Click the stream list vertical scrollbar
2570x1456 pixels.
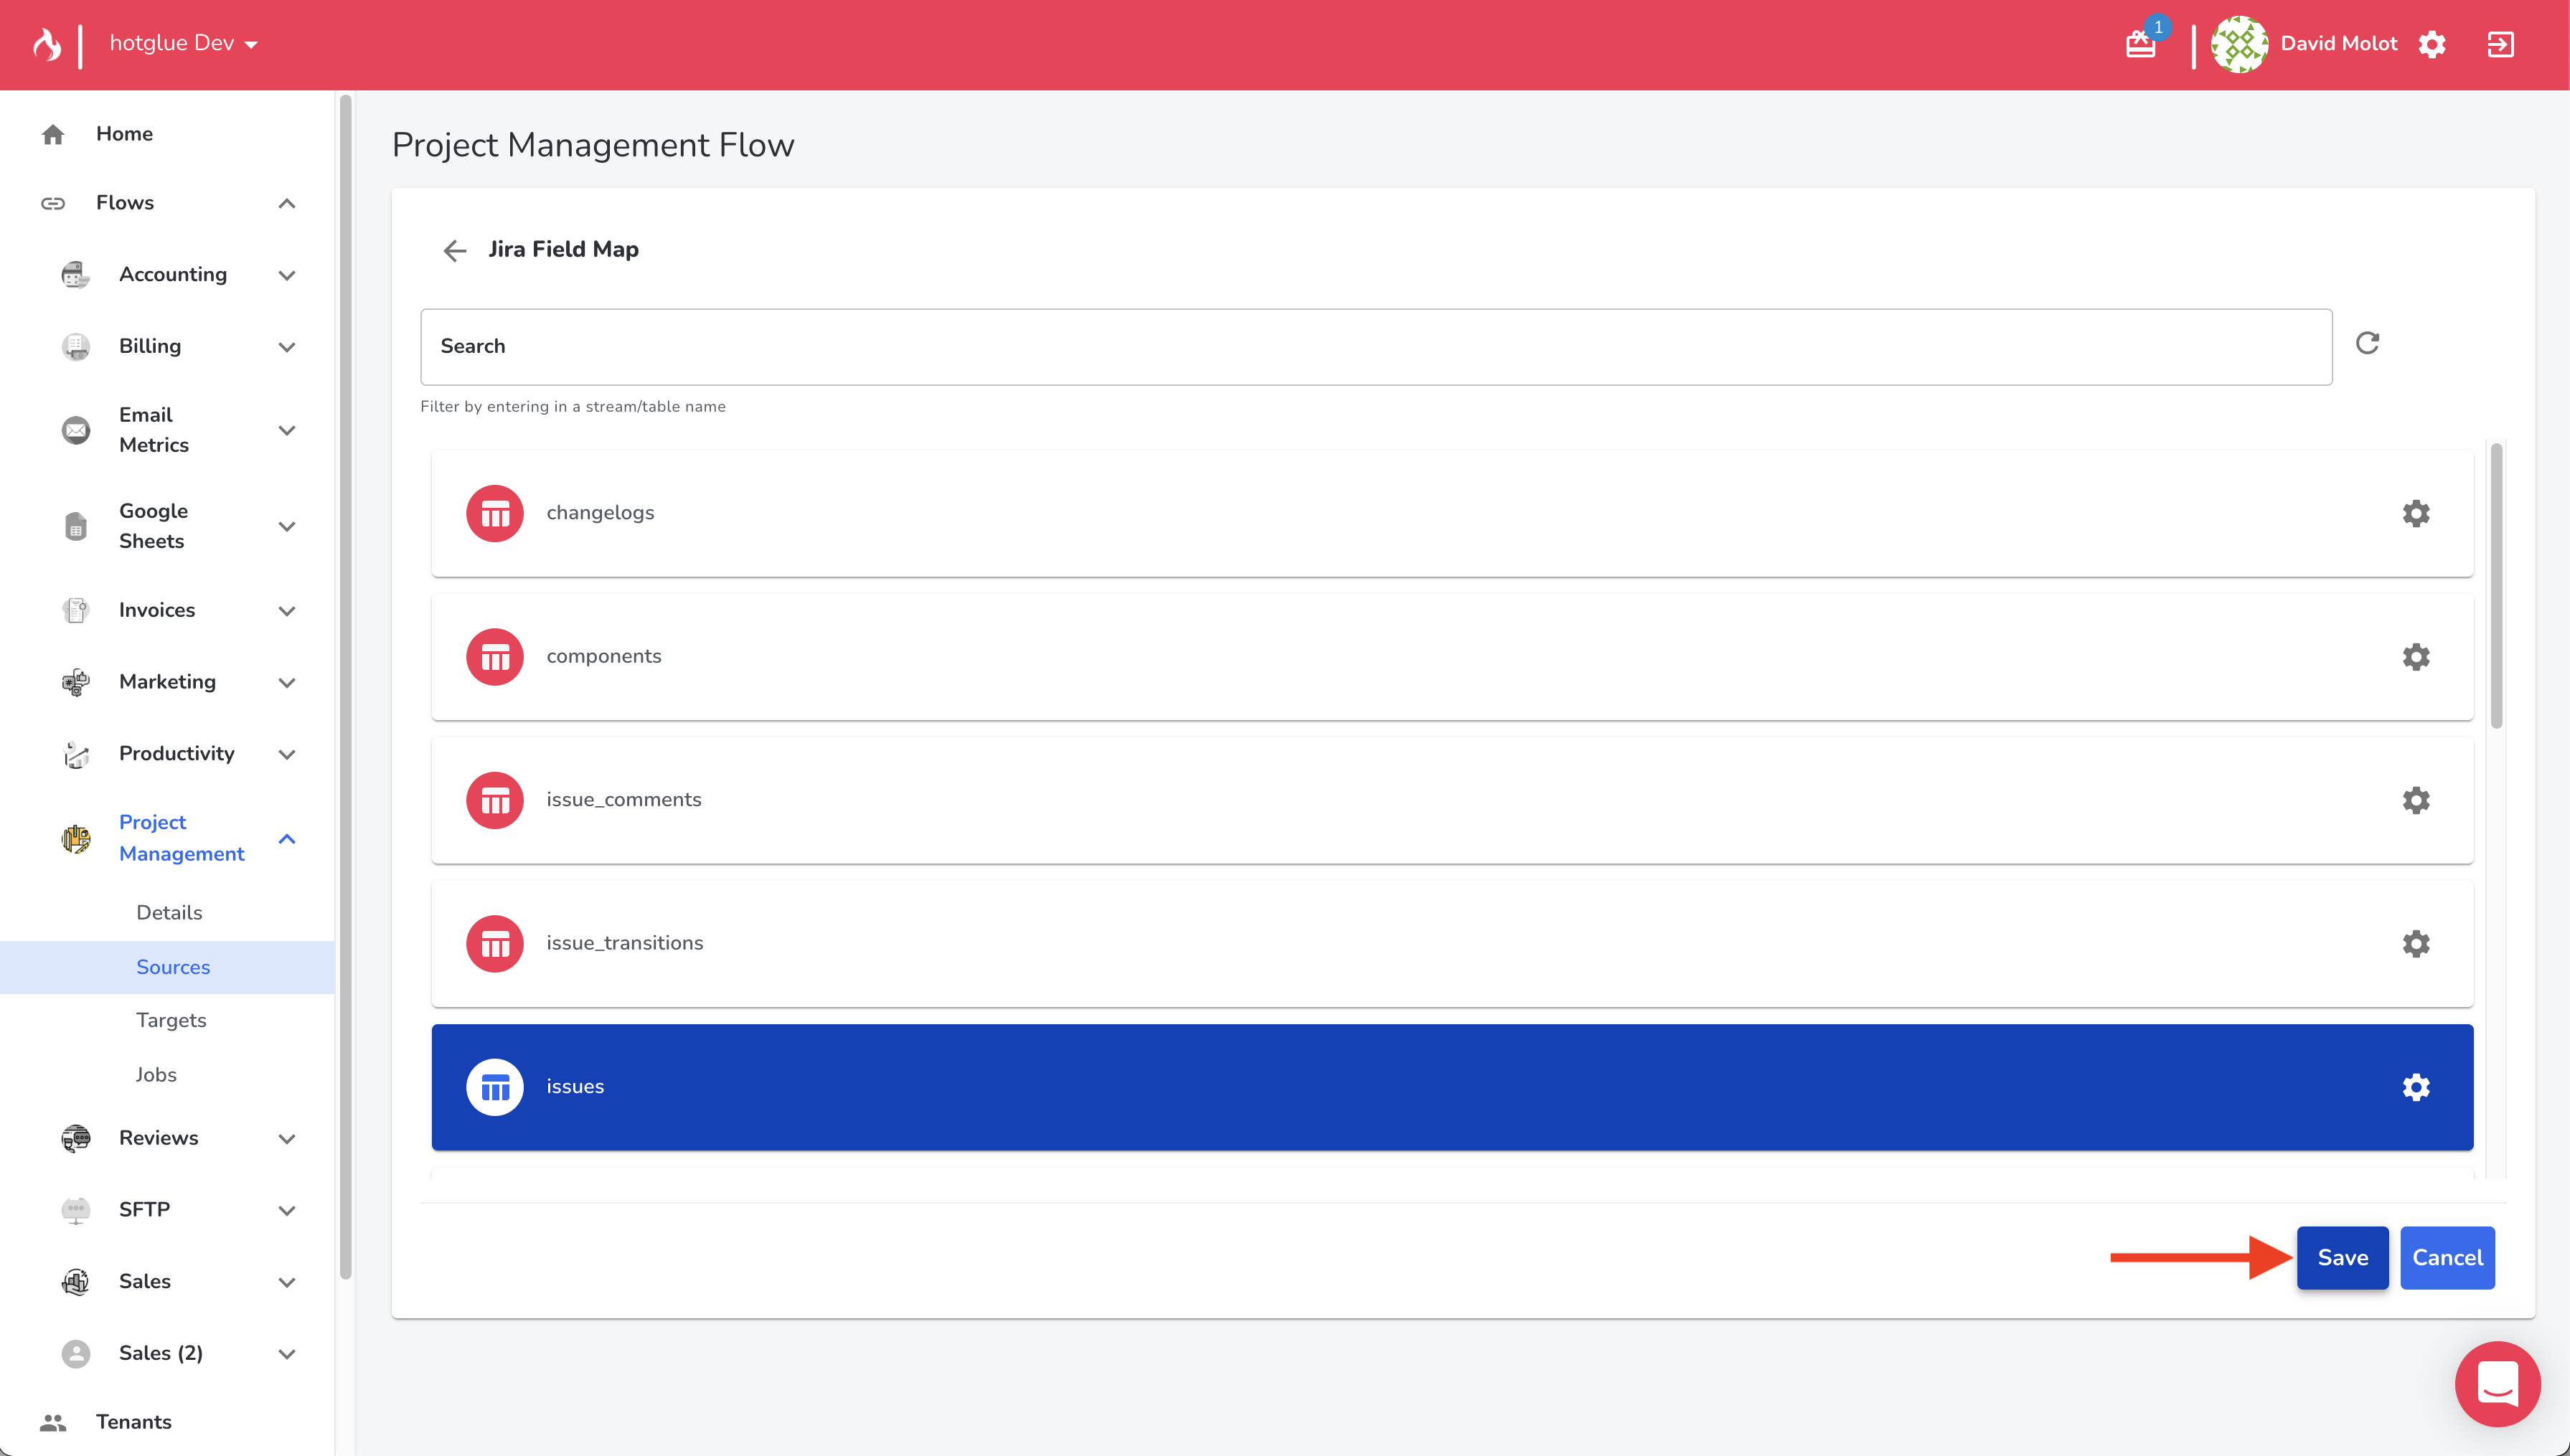coord(2496,587)
